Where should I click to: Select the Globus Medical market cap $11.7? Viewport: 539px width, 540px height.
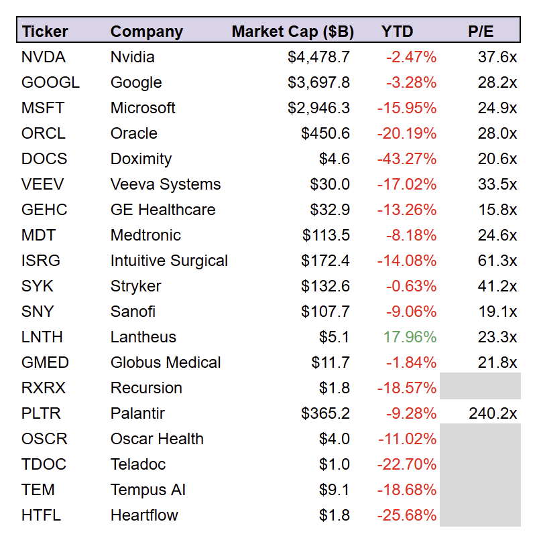331,362
